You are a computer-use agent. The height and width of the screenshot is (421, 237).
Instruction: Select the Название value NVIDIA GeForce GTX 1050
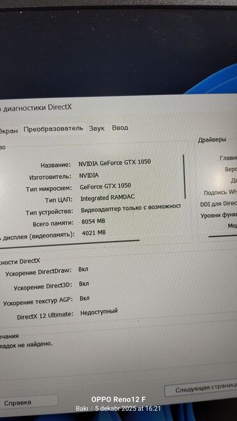pos(115,163)
